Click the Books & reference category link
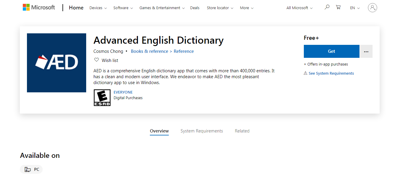The height and width of the screenshot is (190, 398). coord(149,51)
